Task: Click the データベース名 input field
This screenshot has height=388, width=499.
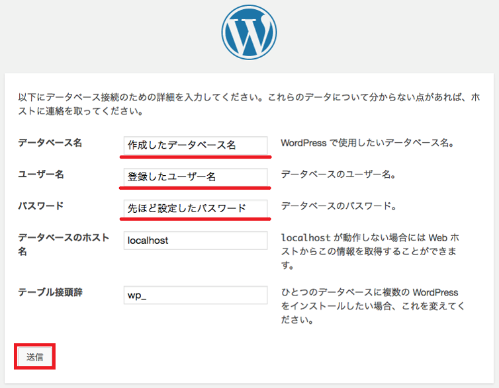Action: (195, 145)
